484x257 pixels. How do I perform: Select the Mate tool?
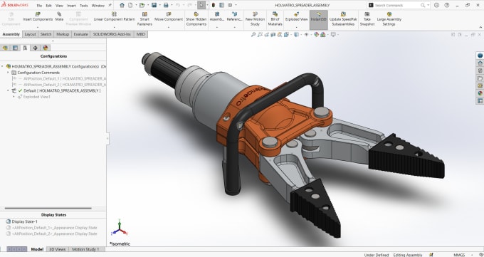point(59,16)
